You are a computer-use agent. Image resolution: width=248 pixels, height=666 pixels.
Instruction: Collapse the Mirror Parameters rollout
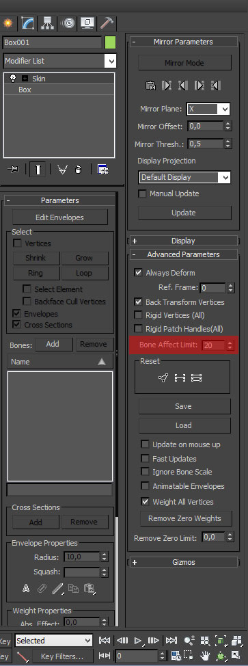(184, 42)
